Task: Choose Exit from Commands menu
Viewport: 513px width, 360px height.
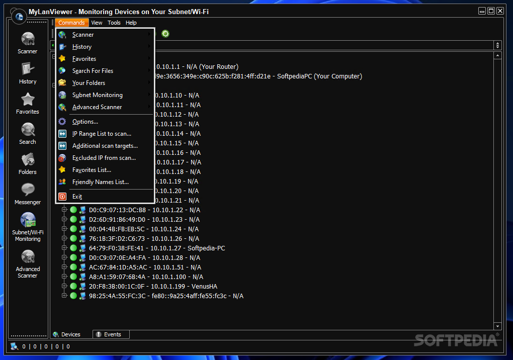Action: click(105, 197)
